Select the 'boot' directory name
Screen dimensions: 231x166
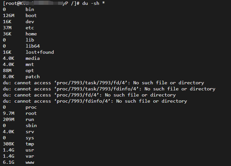pyautogui.click(x=31, y=15)
